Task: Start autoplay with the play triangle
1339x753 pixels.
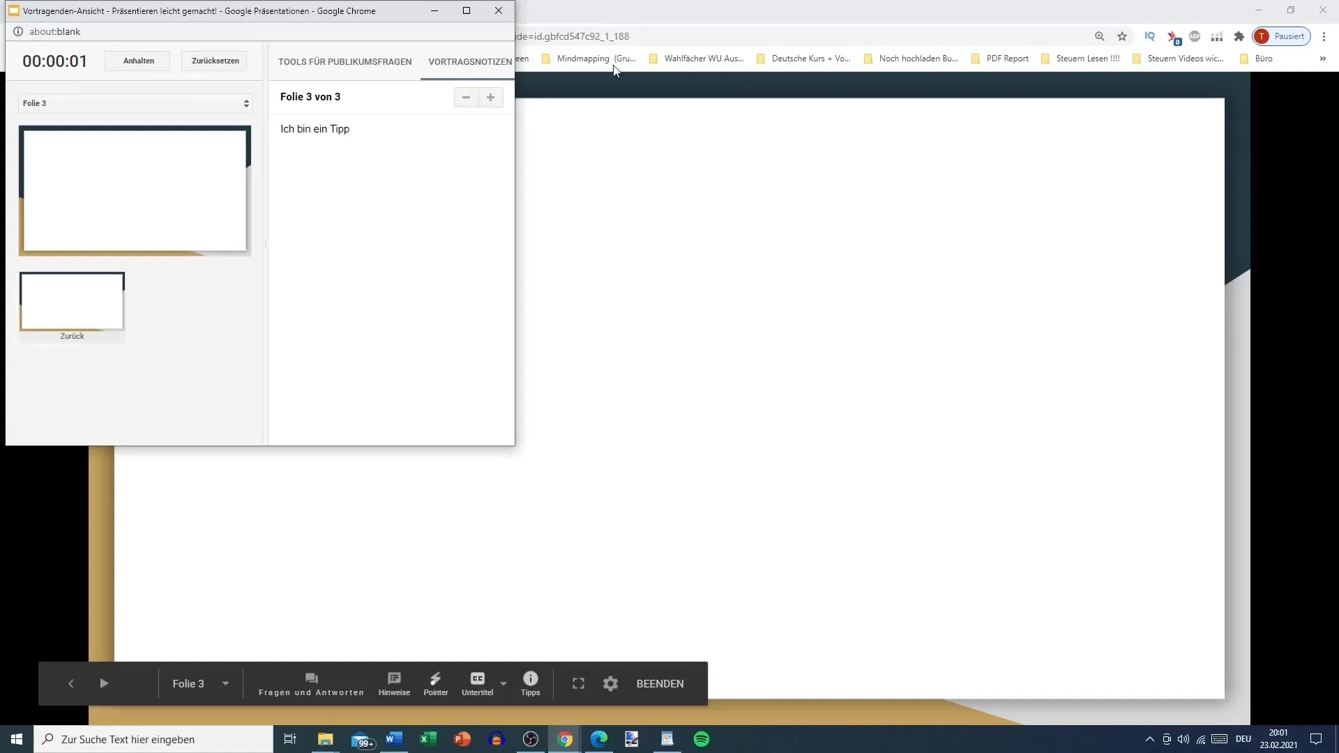Action: [104, 683]
